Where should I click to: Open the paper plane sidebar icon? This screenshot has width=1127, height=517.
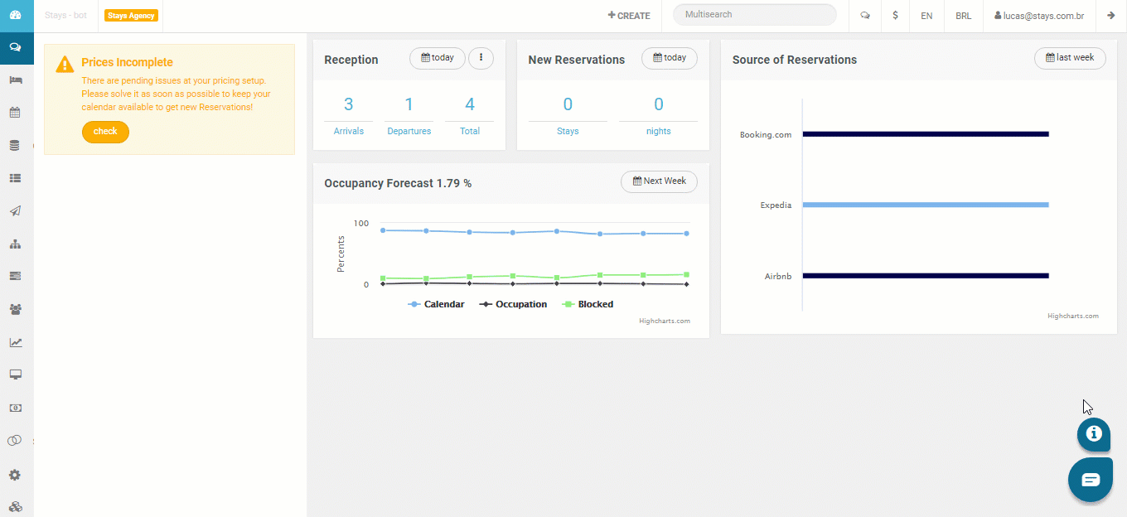tap(15, 211)
